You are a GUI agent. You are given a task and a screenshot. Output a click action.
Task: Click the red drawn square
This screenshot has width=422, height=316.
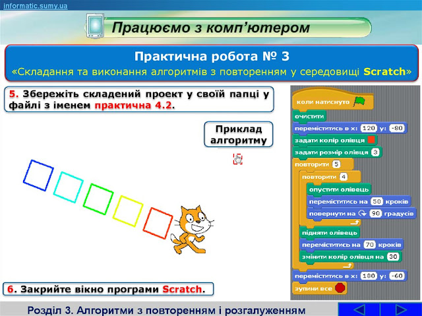pyautogui.click(x=158, y=223)
